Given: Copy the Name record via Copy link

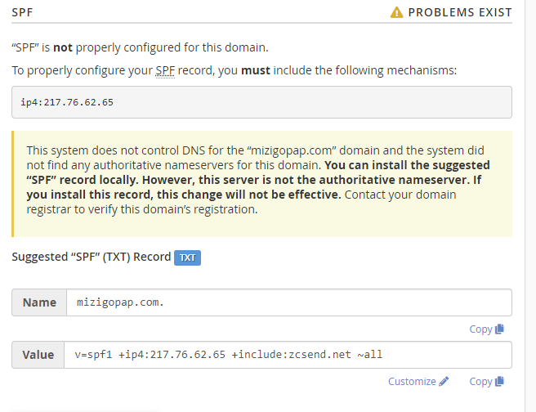Looking at the screenshot, I should click(480, 329).
